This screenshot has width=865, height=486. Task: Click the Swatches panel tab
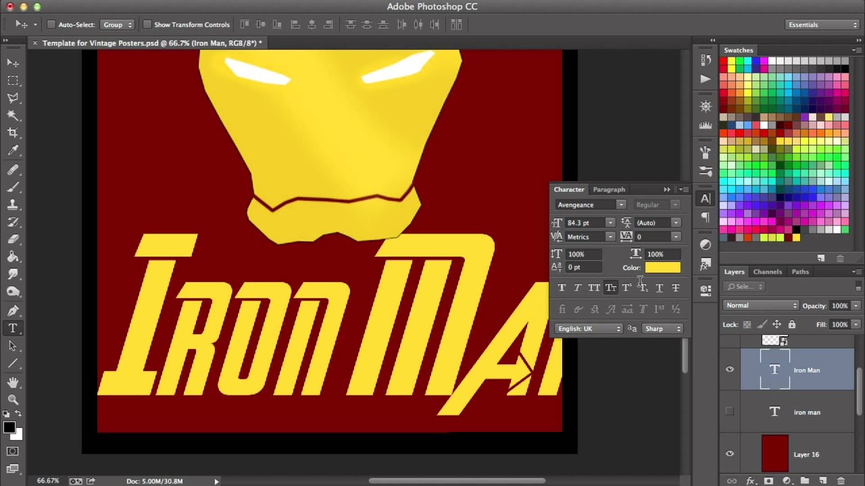[739, 50]
